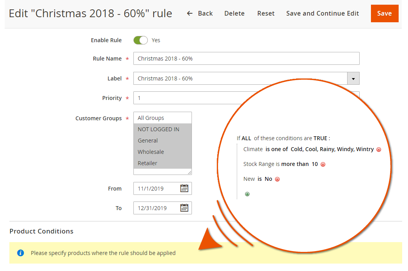
Task: Change the TRUE condition value
Action: (x=320, y=138)
